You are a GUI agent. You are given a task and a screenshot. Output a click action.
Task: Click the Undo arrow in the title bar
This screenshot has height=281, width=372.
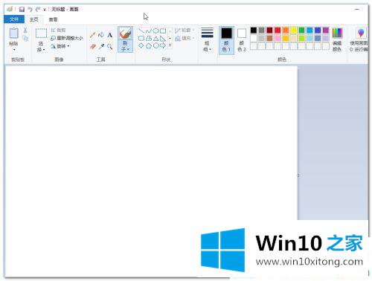point(30,10)
